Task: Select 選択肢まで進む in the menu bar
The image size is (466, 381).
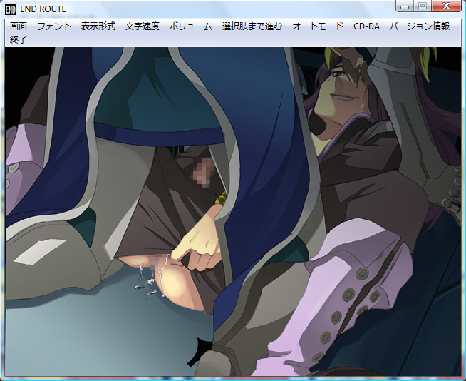Action: tap(252, 26)
